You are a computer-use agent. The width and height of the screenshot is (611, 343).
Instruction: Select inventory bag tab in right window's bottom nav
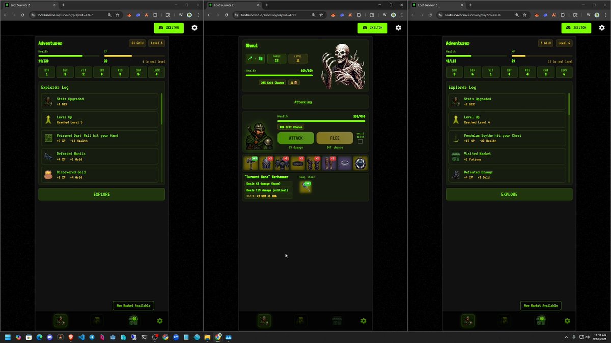click(504, 321)
